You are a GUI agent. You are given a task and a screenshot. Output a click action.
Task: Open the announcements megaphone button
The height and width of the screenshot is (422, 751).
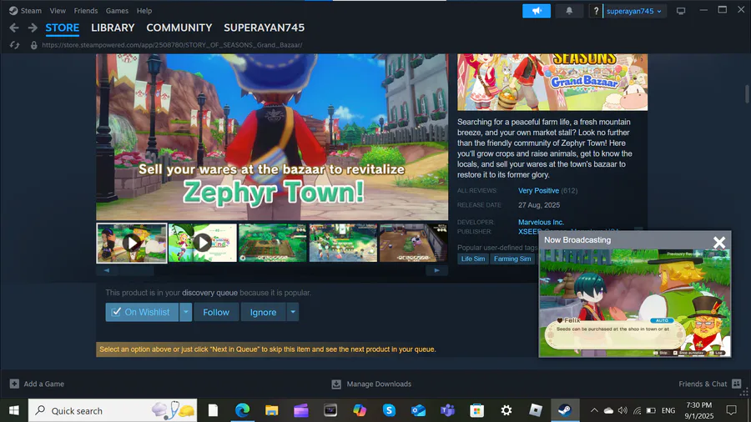pos(537,11)
